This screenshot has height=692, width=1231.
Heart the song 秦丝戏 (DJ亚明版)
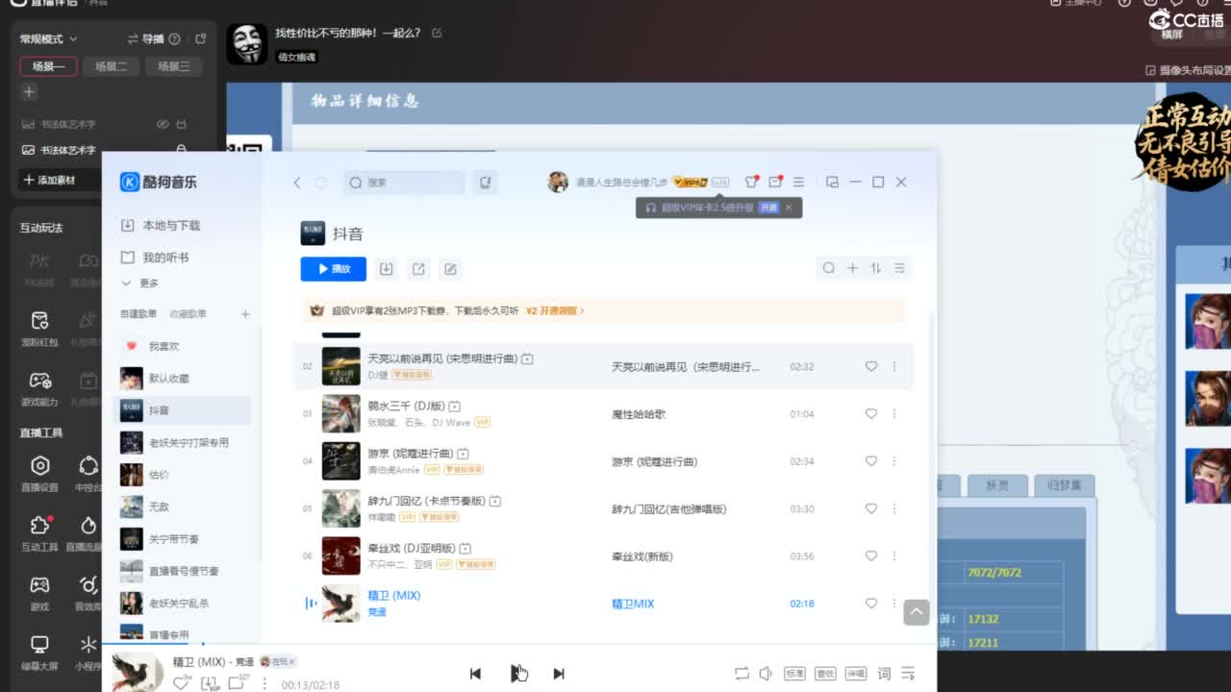point(871,556)
